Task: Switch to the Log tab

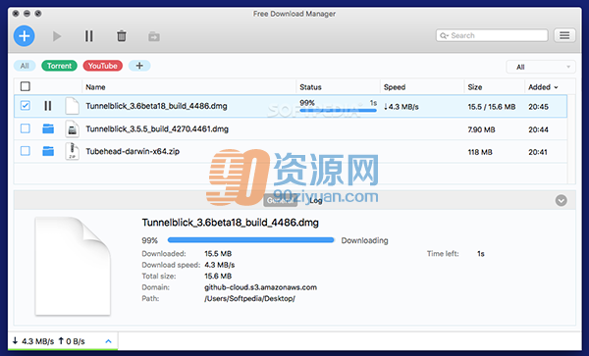Action: pyautogui.click(x=315, y=201)
